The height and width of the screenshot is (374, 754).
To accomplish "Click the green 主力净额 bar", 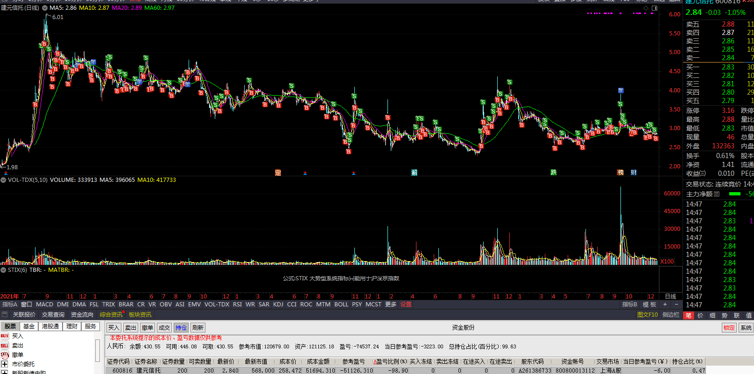I will (735, 194).
